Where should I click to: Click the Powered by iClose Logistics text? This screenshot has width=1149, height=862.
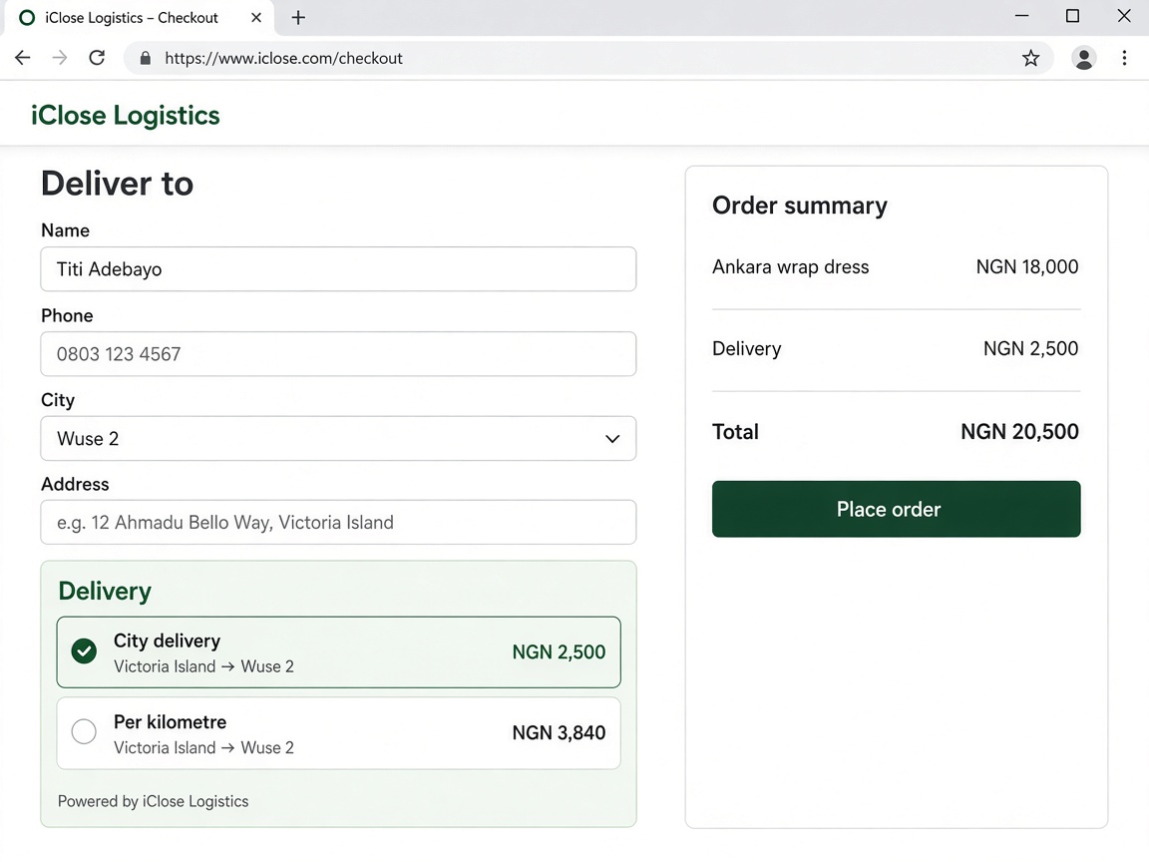coord(154,801)
